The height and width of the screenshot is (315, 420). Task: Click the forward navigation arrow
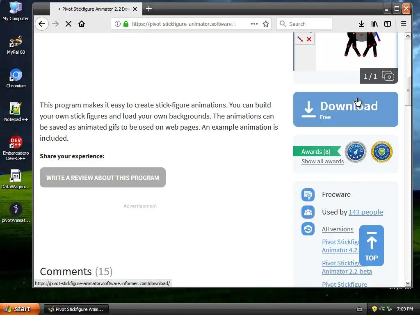pos(55,24)
